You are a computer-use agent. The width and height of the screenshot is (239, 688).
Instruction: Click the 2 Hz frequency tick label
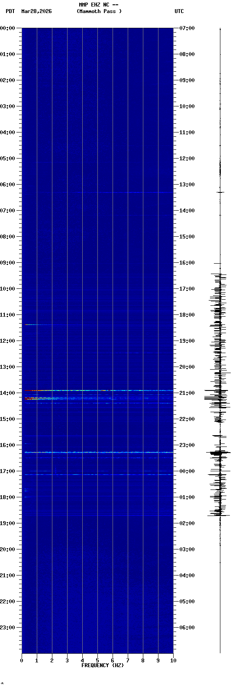[x=52, y=661]
